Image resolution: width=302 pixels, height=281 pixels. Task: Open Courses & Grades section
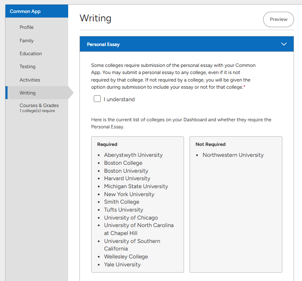(x=39, y=106)
